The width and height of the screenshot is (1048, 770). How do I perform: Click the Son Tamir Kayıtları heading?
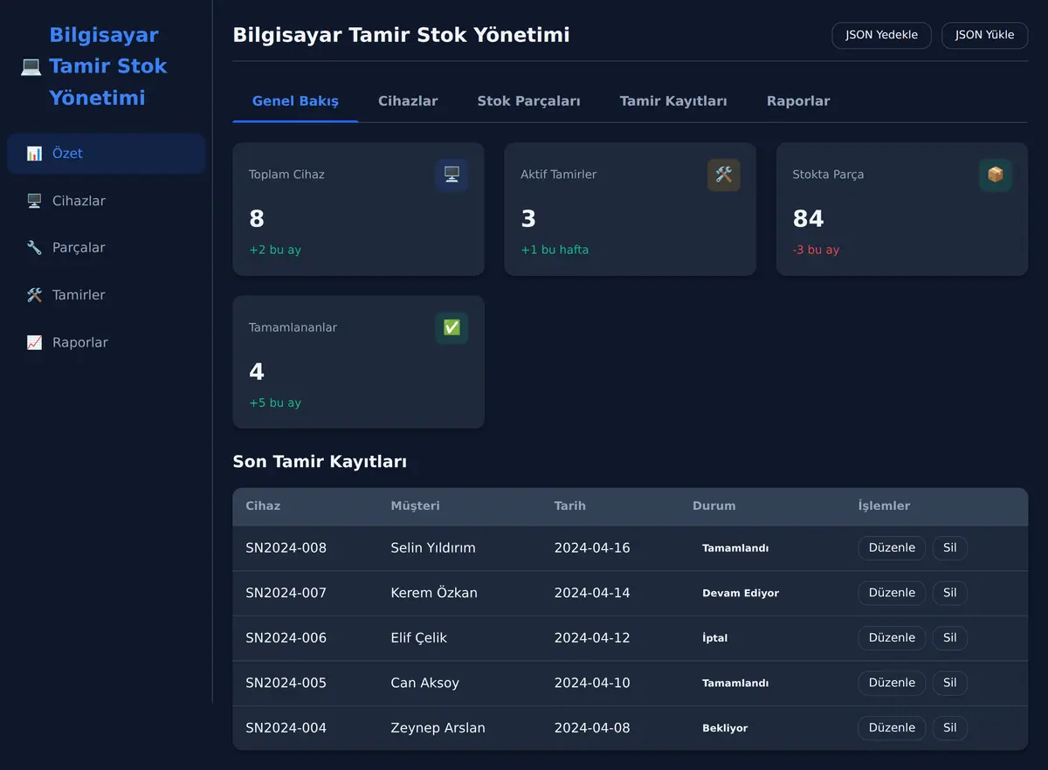pyautogui.click(x=320, y=462)
